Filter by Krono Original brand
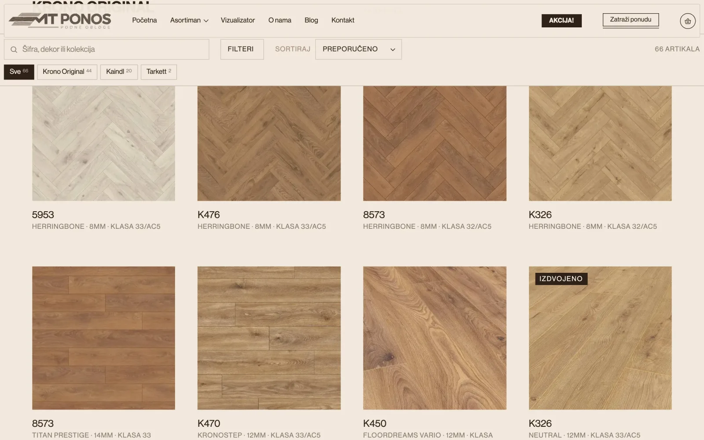Viewport: 704px width, 440px height. coord(67,72)
